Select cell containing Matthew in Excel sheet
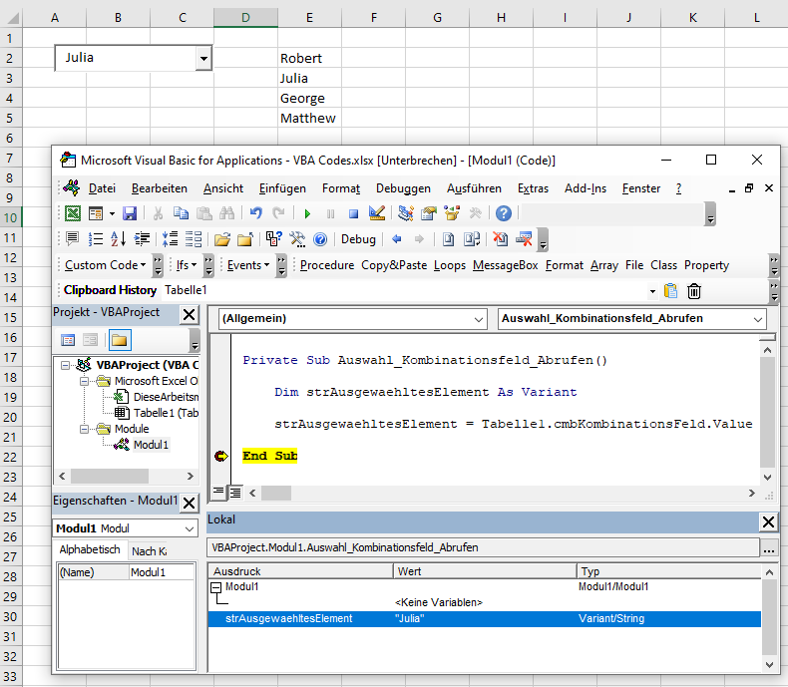788x687 pixels. click(x=309, y=118)
